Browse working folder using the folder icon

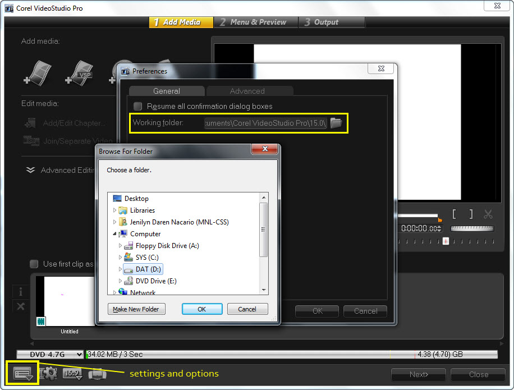coord(336,123)
